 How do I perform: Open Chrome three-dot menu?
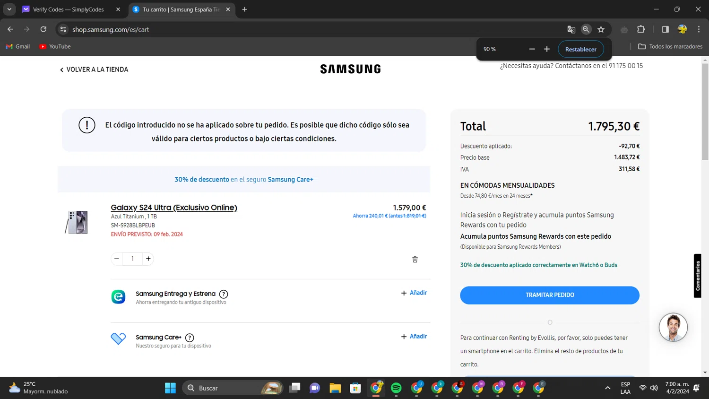(699, 29)
